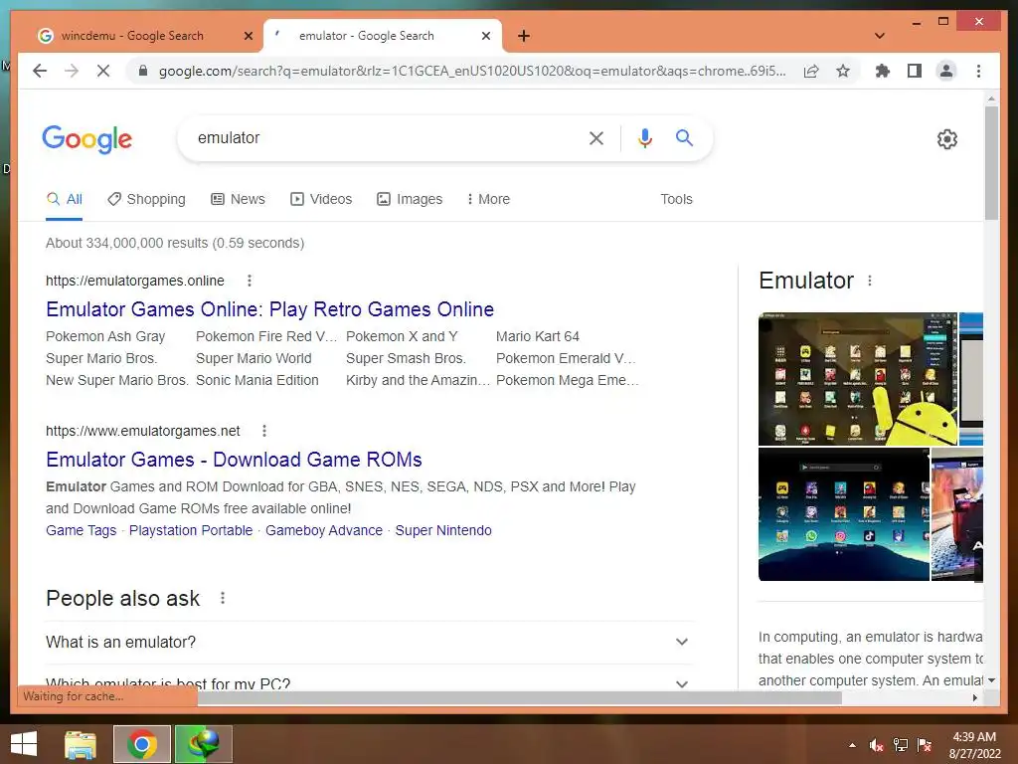The image size is (1018, 764).
Task: Open the Game Tags sitelink
Action: point(82,530)
